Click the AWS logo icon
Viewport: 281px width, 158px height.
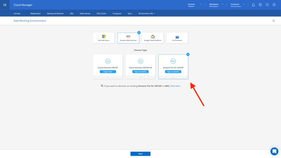coord(128,37)
